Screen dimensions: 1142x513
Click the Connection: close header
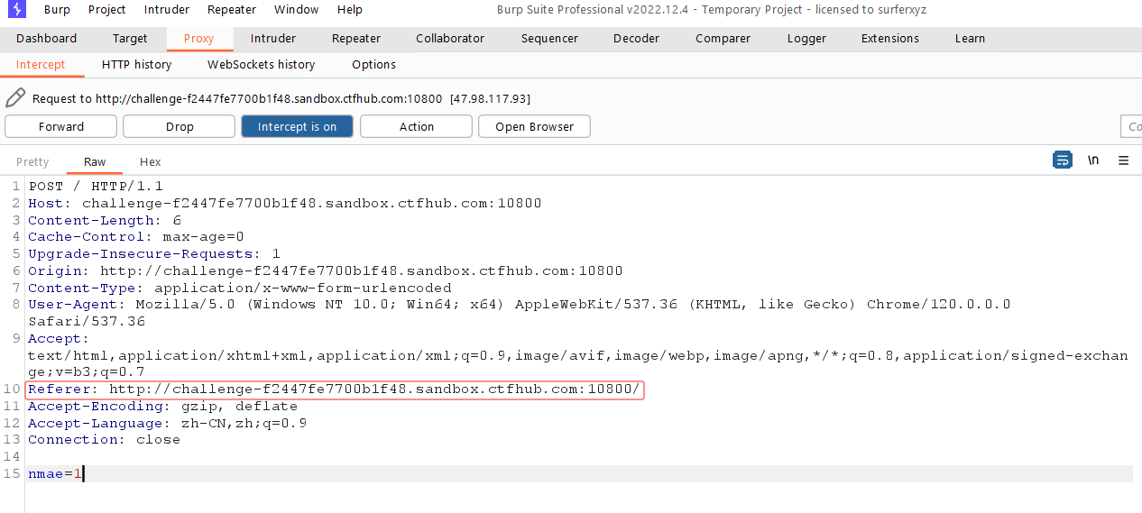tap(105, 440)
